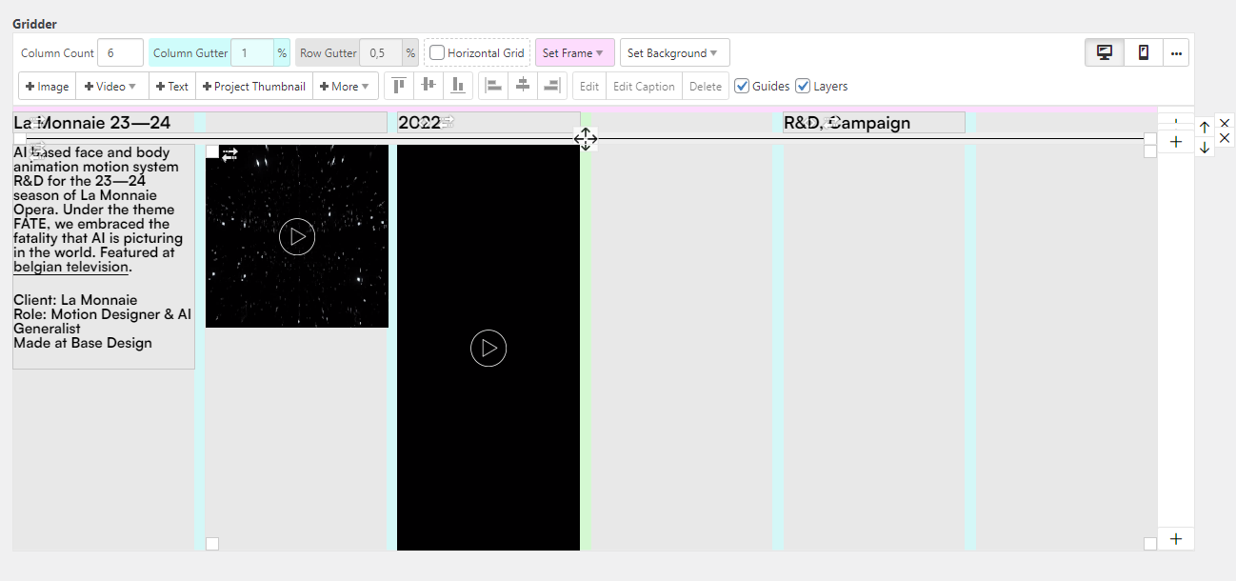Align selected element to the left
Screen dimensions: 1236x581
point(493,85)
